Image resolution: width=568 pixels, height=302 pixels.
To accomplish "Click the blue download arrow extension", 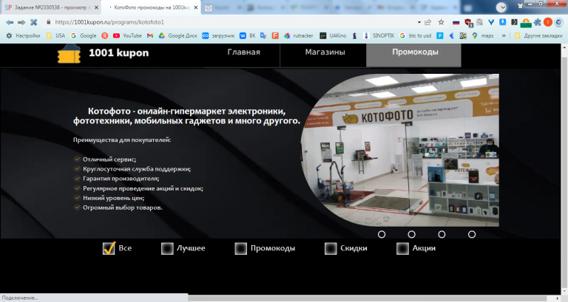I will [x=502, y=22].
